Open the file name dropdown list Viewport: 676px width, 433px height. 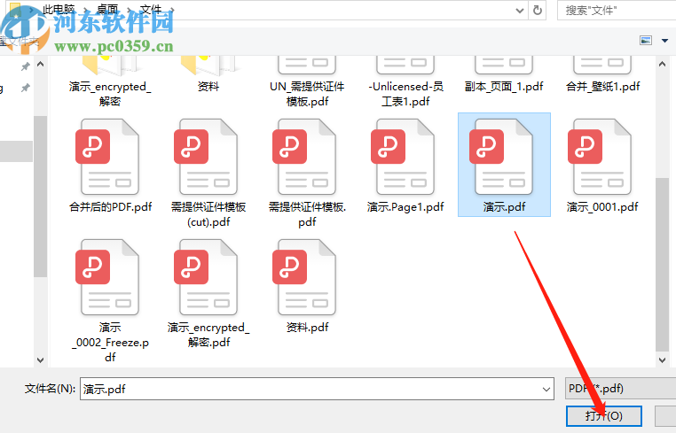[546, 389]
